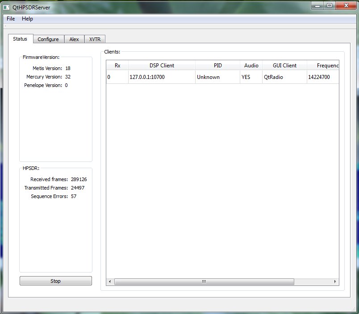Switch to the Status tab
The width and height of the screenshot is (359, 314).
coord(20,39)
